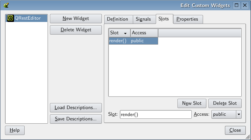This screenshot has width=251, height=140.
Task: Click the Slot column sort arrow
Action: pyautogui.click(x=125, y=33)
